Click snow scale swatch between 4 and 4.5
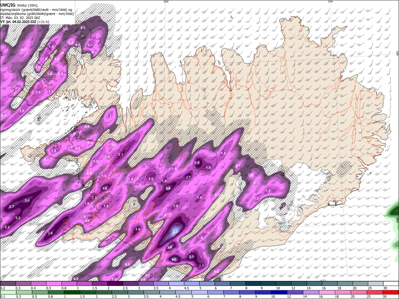 [x=176, y=284]
